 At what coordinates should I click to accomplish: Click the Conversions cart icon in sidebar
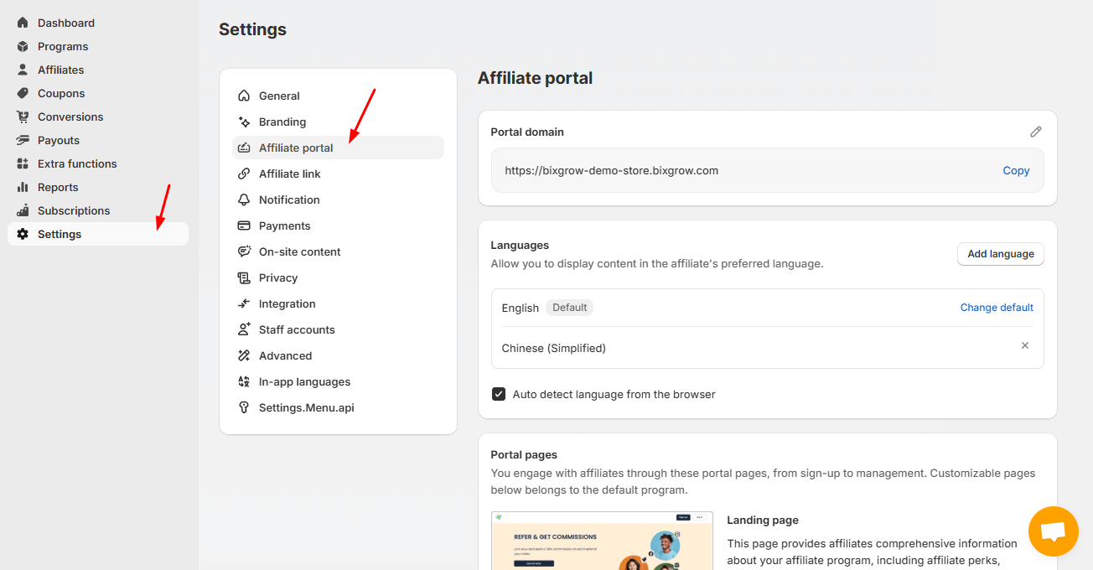tap(23, 117)
